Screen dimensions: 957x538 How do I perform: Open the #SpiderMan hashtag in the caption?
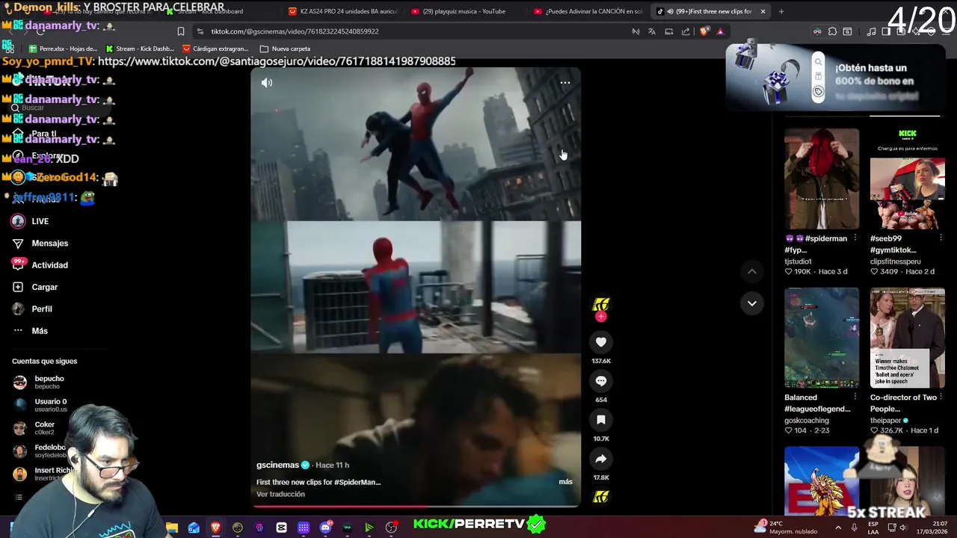coord(357,482)
